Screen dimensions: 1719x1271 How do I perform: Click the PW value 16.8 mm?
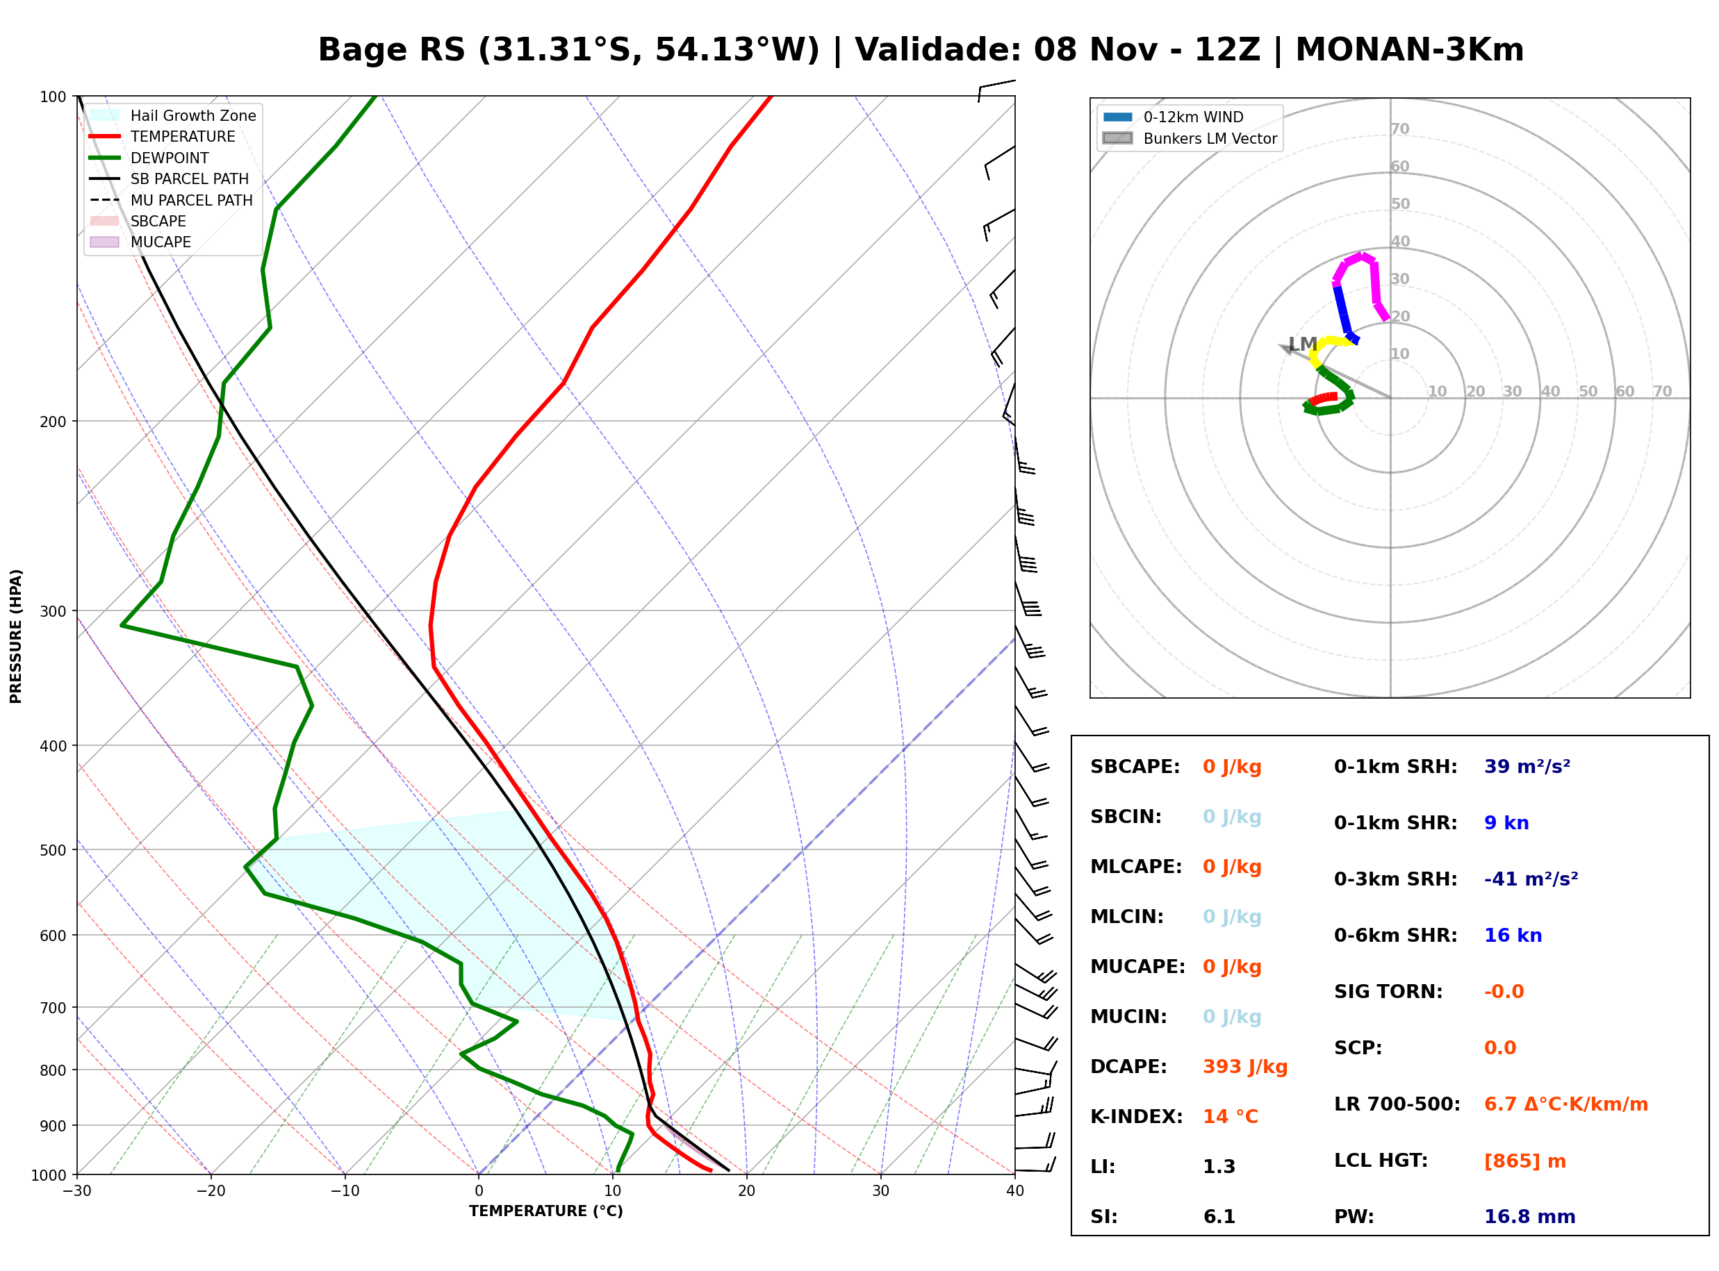click(x=1530, y=1217)
